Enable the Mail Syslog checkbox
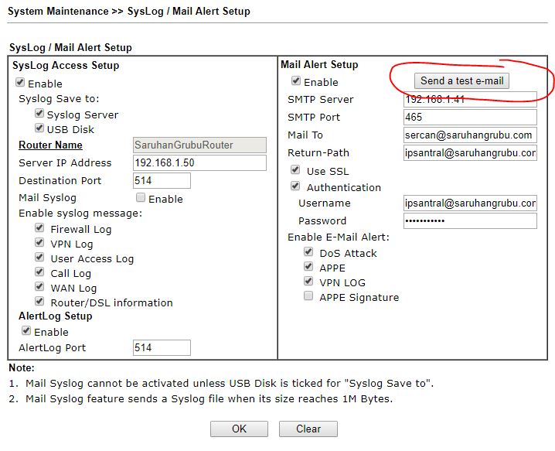 coord(141,198)
